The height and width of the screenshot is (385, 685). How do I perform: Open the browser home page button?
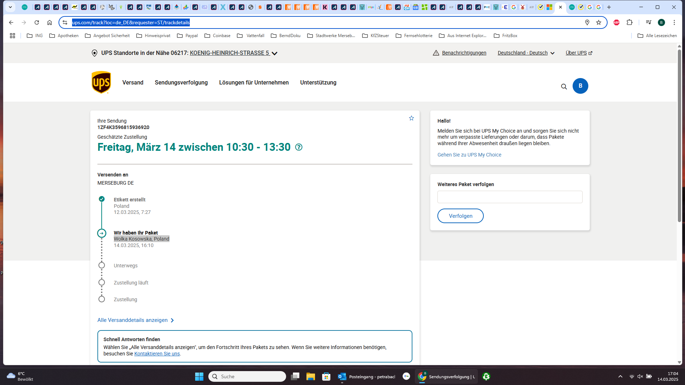click(x=50, y=22)
